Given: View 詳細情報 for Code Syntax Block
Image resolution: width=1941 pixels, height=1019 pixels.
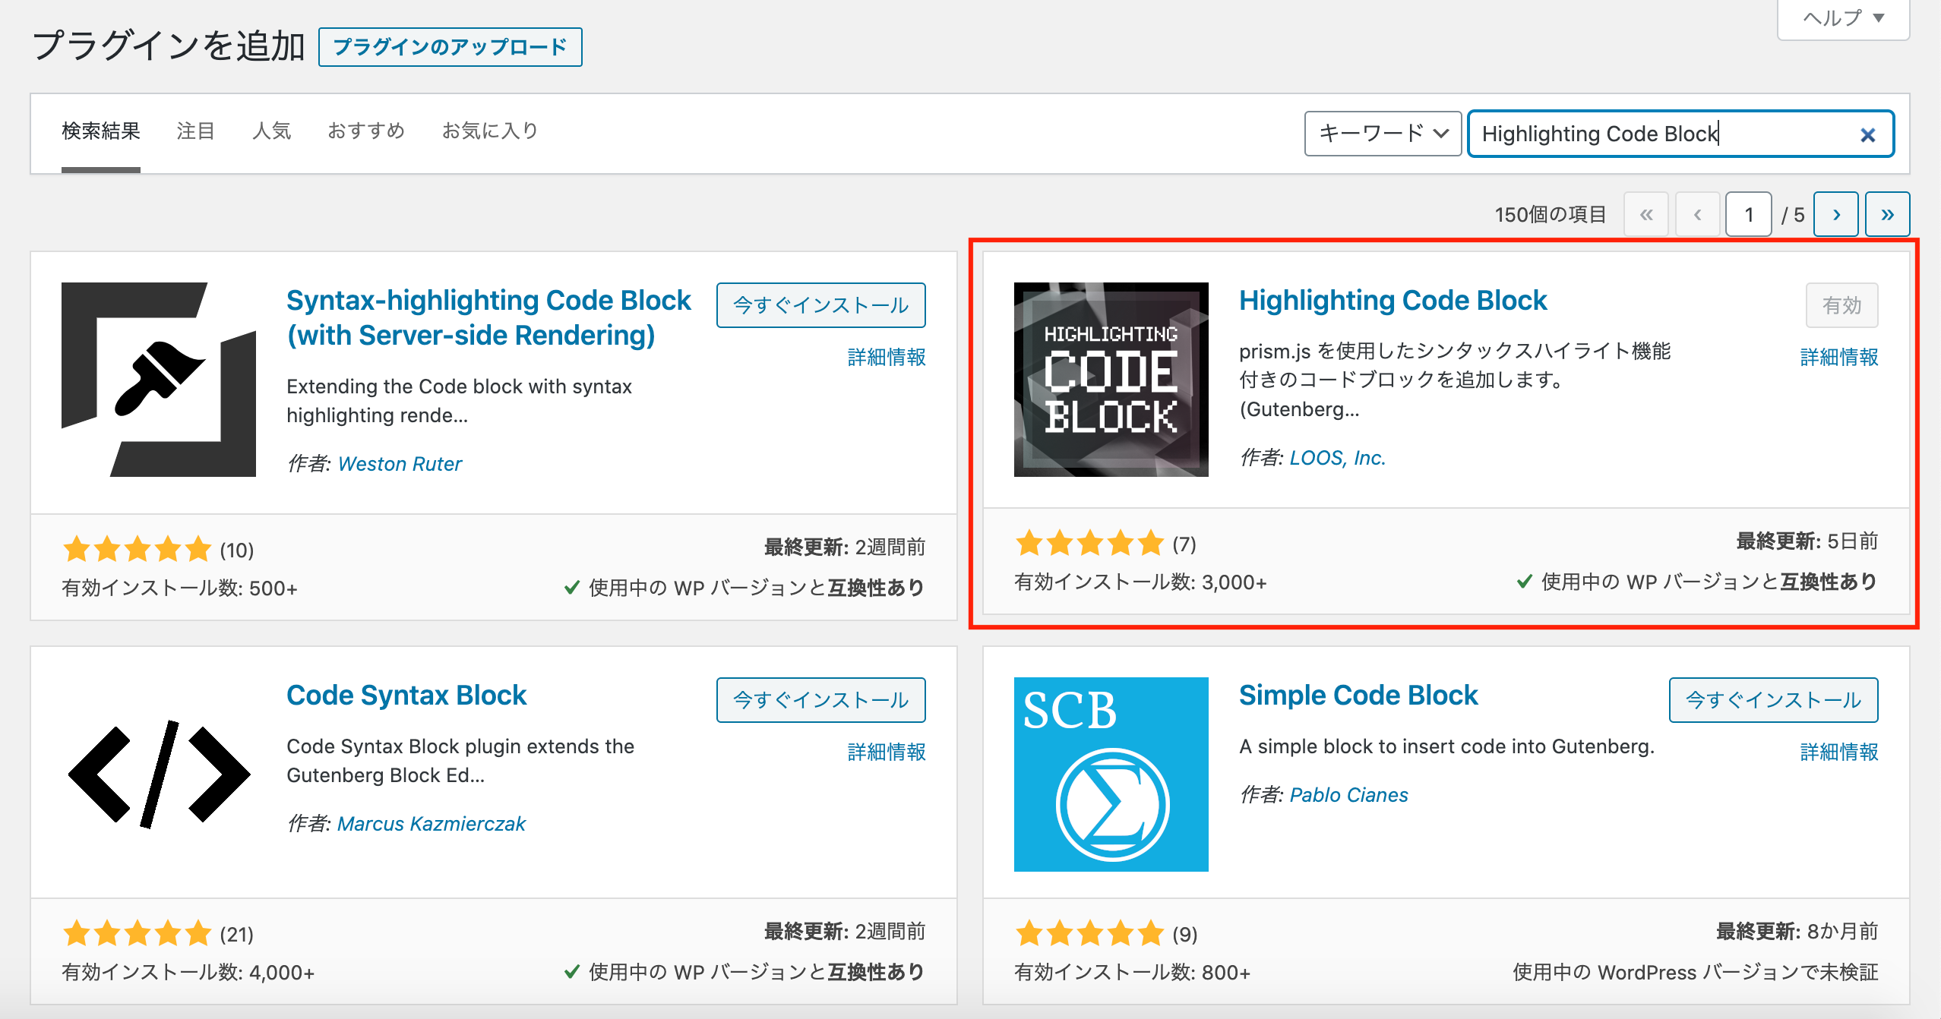Looking at the screenshot, I should pos(887,752).
